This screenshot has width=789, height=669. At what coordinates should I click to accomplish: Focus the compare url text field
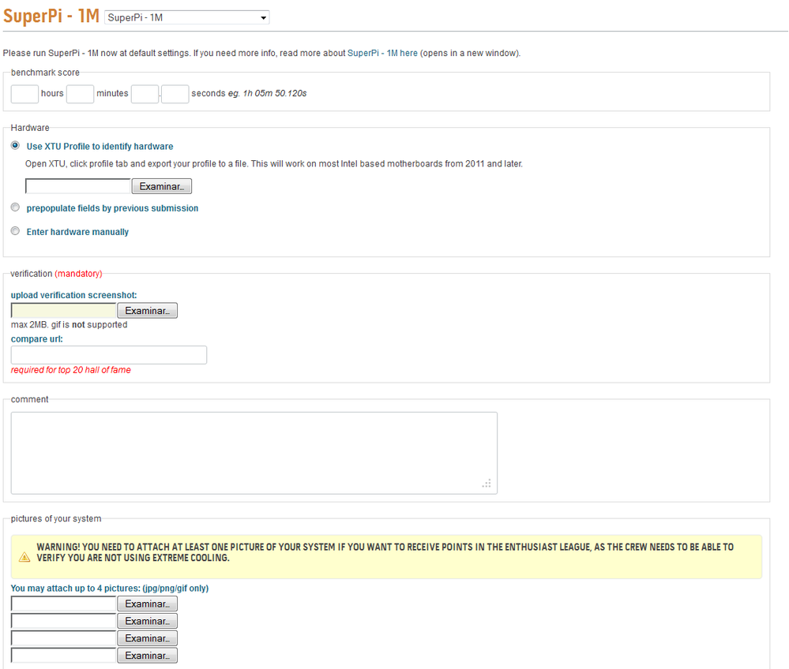109,355
